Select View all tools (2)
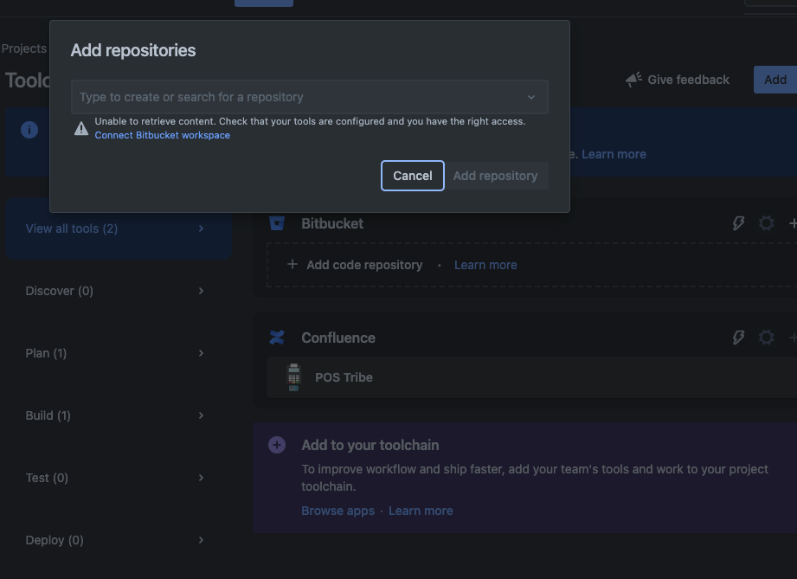The image size is (797, 579). (119, 228)
